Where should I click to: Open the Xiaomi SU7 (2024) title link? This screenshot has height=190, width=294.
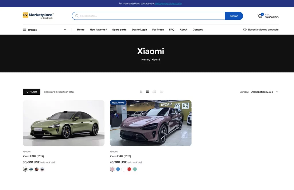pos(33,156)
